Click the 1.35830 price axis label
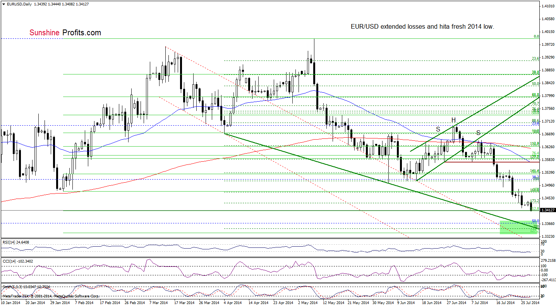The width and height of the screenshot is (556, 306). (x=548, y=160)
